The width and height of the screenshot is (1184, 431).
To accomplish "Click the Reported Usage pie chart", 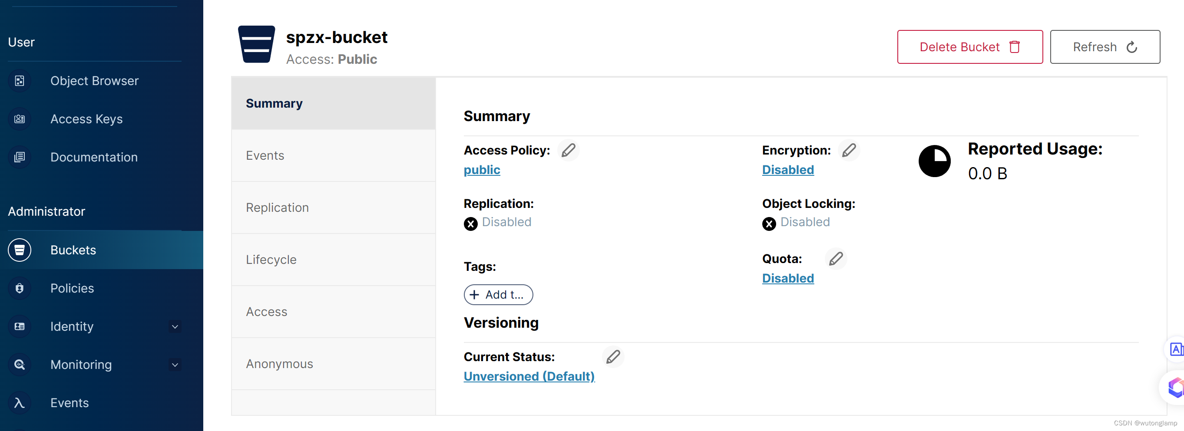I will (x=934, y=161).
